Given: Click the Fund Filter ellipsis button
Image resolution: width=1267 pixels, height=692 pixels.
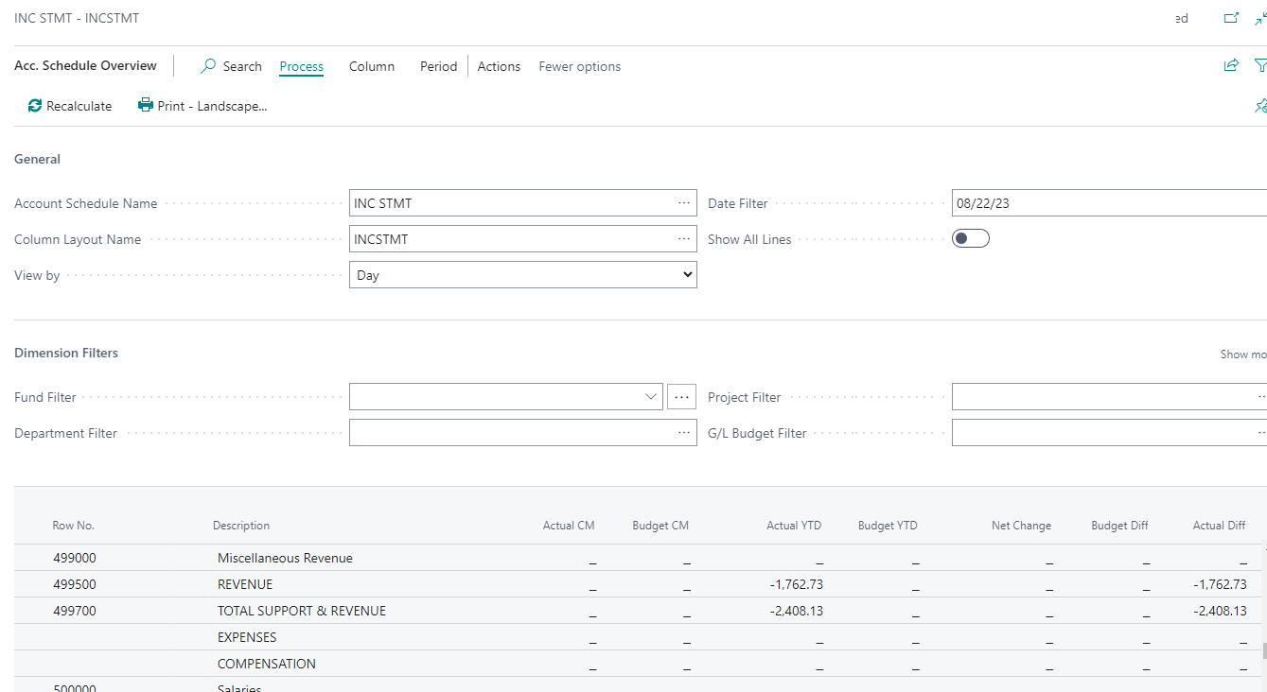Looking at the screenshot, I should 682,397.
